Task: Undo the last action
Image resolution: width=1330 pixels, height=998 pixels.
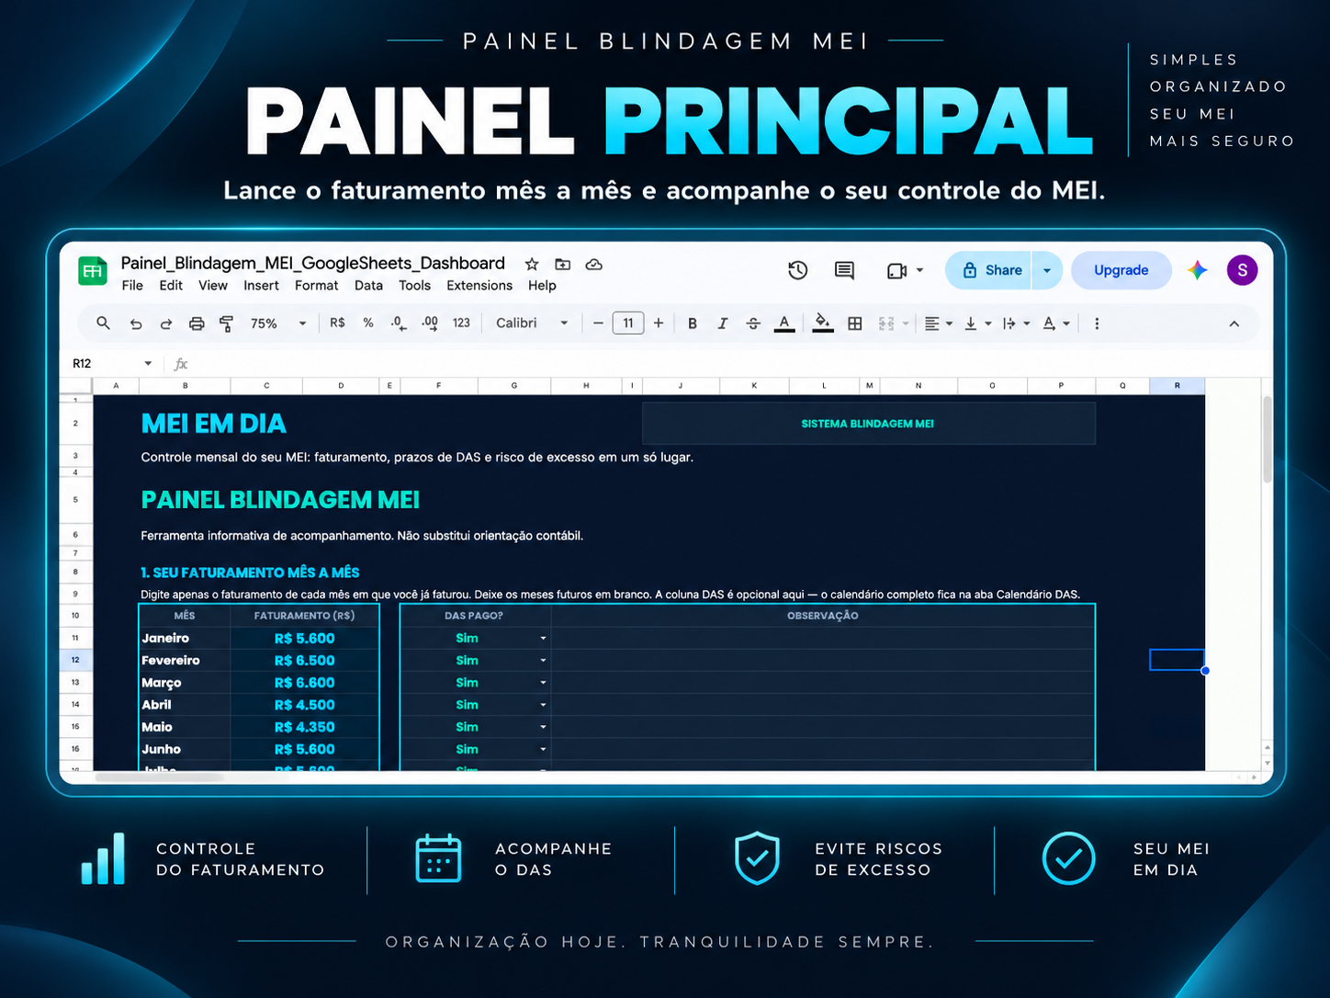Action: pyautogui.click(x=136, y=323)
